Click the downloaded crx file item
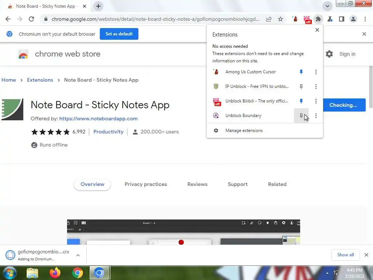The width and height of the screenshot is (373, 280). click(38, 255)
